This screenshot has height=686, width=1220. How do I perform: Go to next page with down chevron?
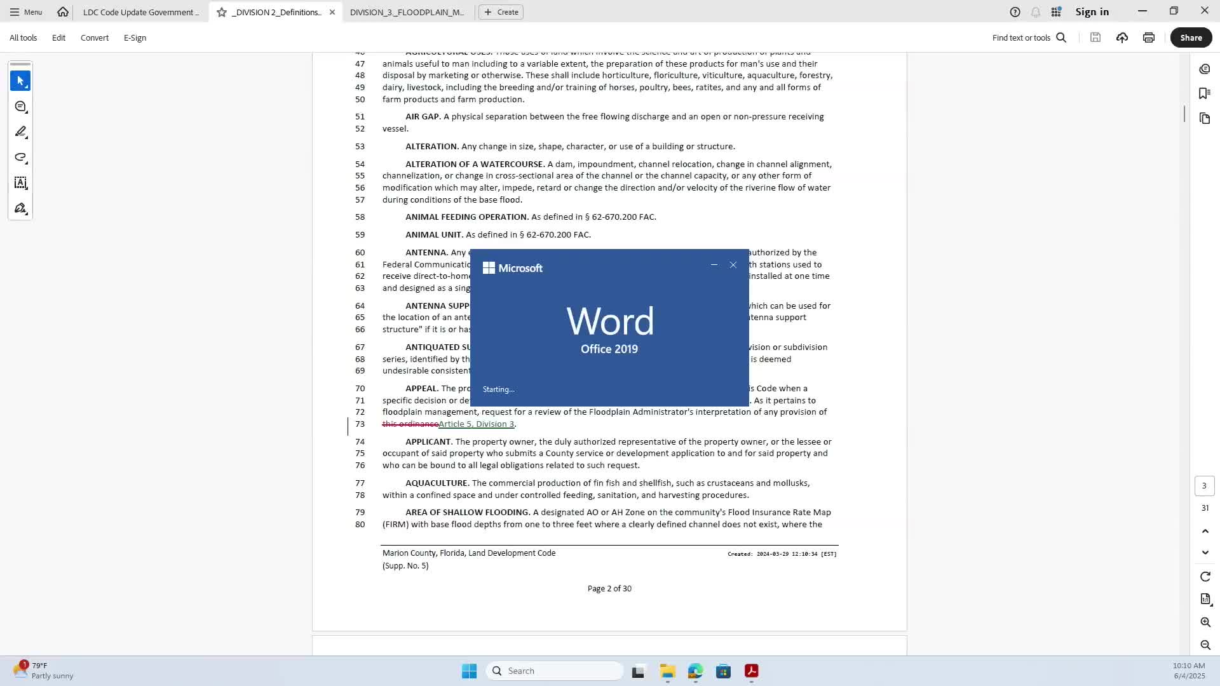pyautogui.click(x=1205, y=552)
